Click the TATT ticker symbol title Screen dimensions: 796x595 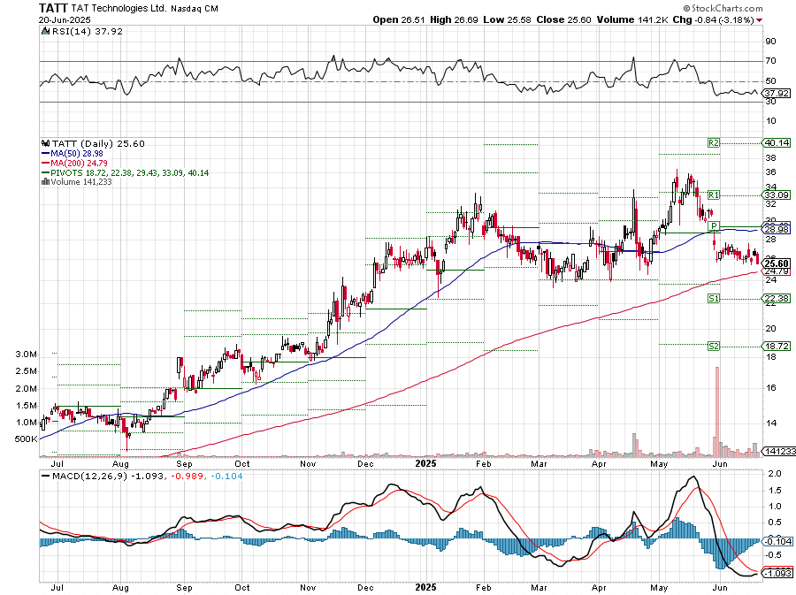53,9
